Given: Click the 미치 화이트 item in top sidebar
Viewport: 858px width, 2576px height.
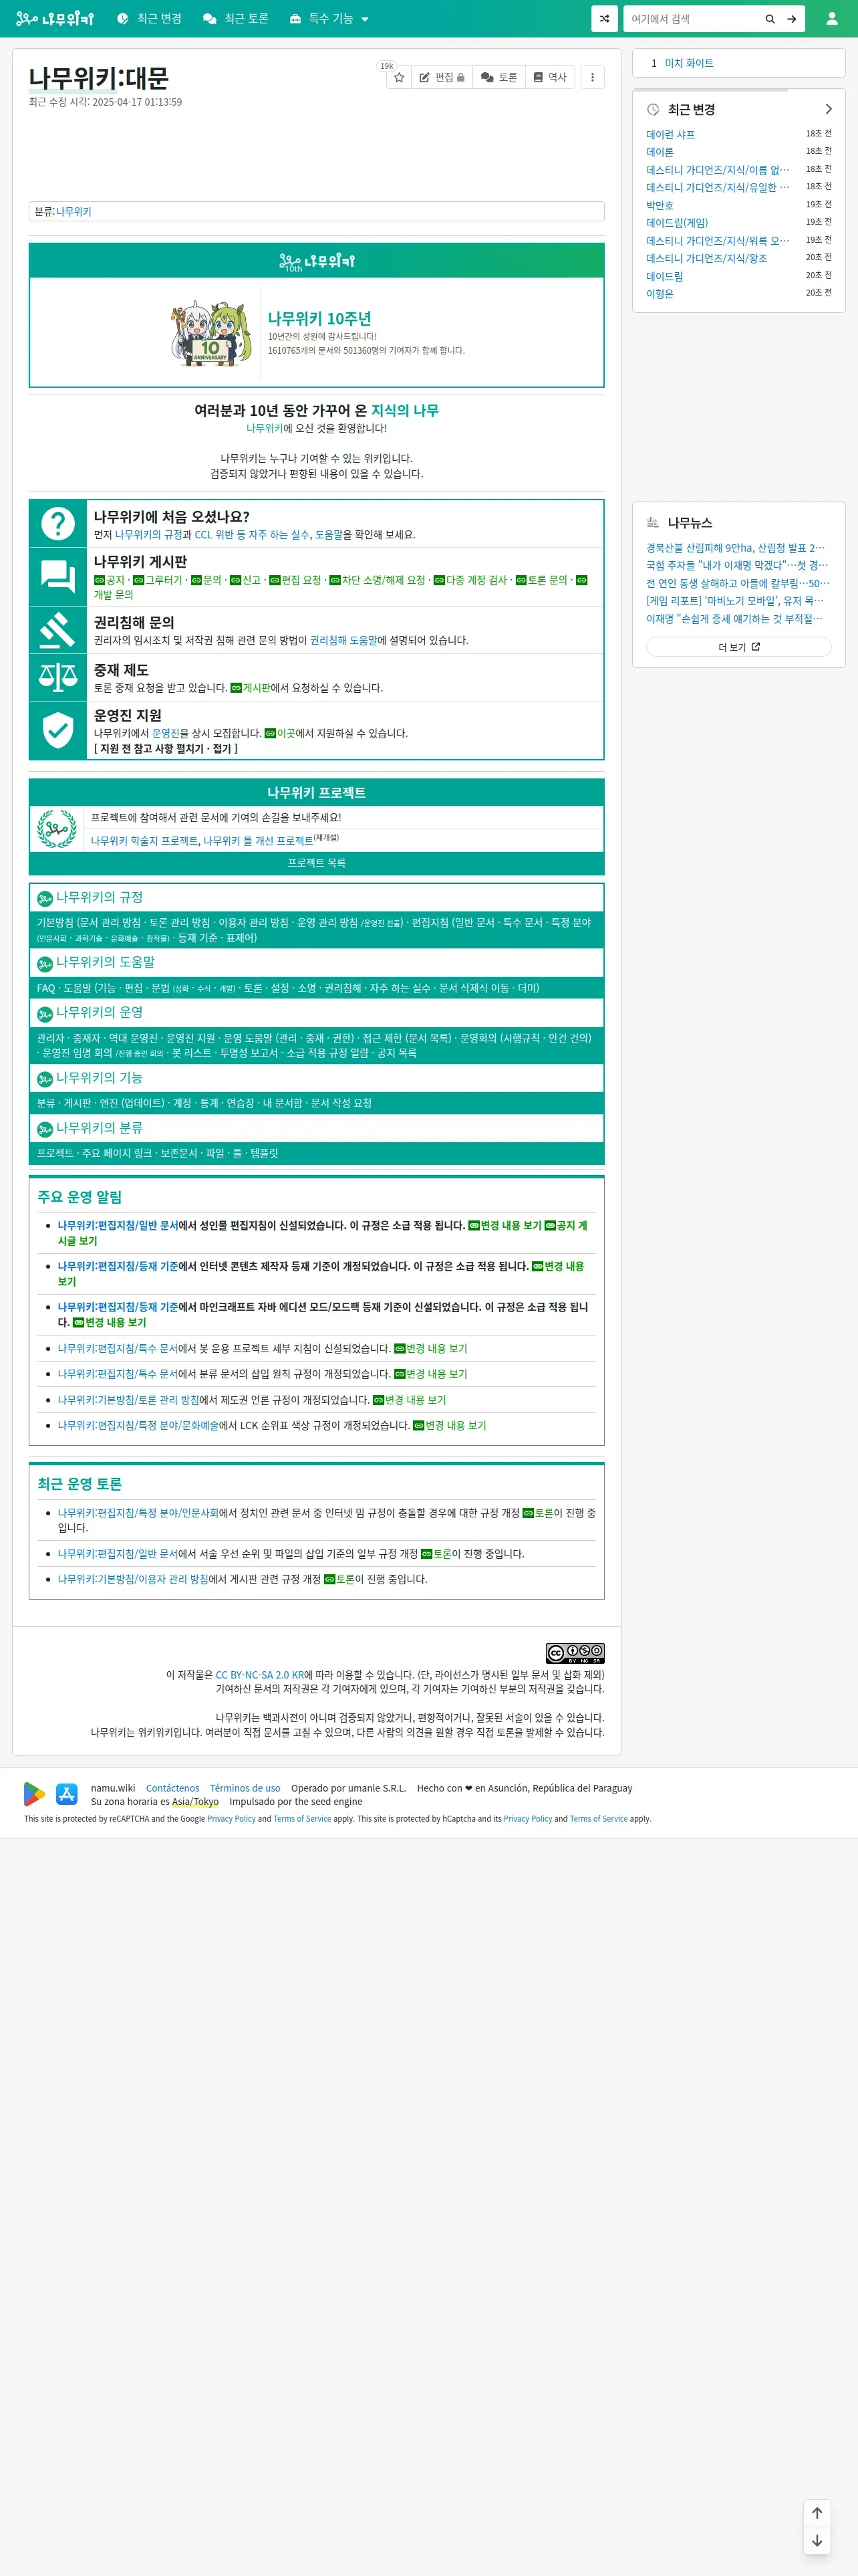Looking at the screenshot, I should (x=688, y=63).
